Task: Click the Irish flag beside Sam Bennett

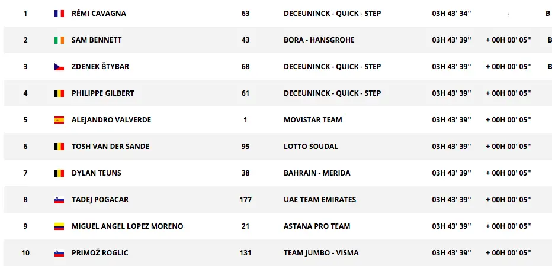Action: click(59, 40)
